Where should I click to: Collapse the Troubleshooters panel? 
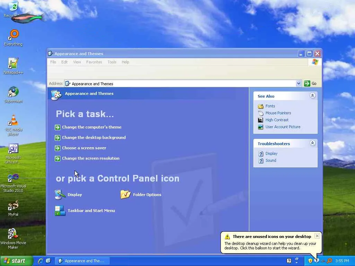312,143
